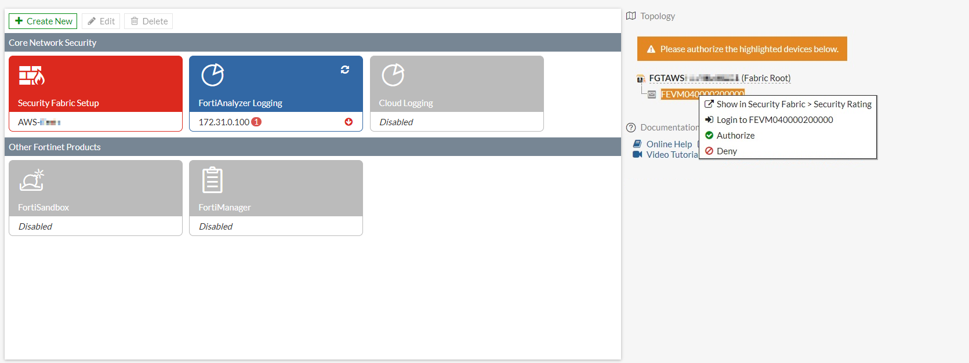Click the red Deny icon
This screenshot has height=363, width=969.
(709, 151)
